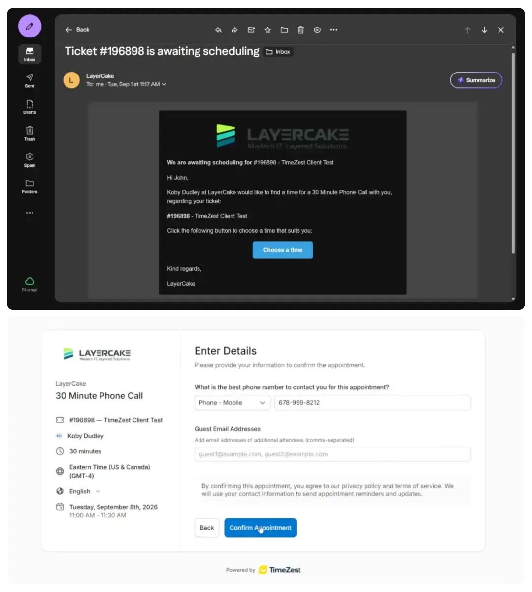The height and width of the screenshot is (592, 532).
Task: Click Confirm Appointment
Action: point(260,528)
